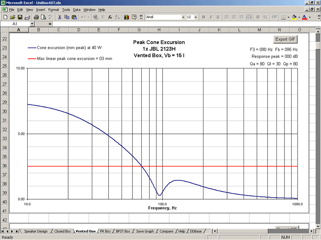
Task: Cut with the scissors icon
Action: 59,17
